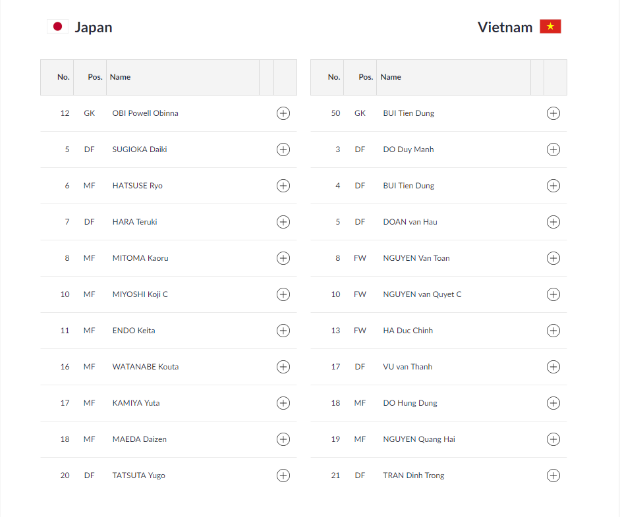
Task: Click the HATSUSE Ryo table row
Action: 137,186
